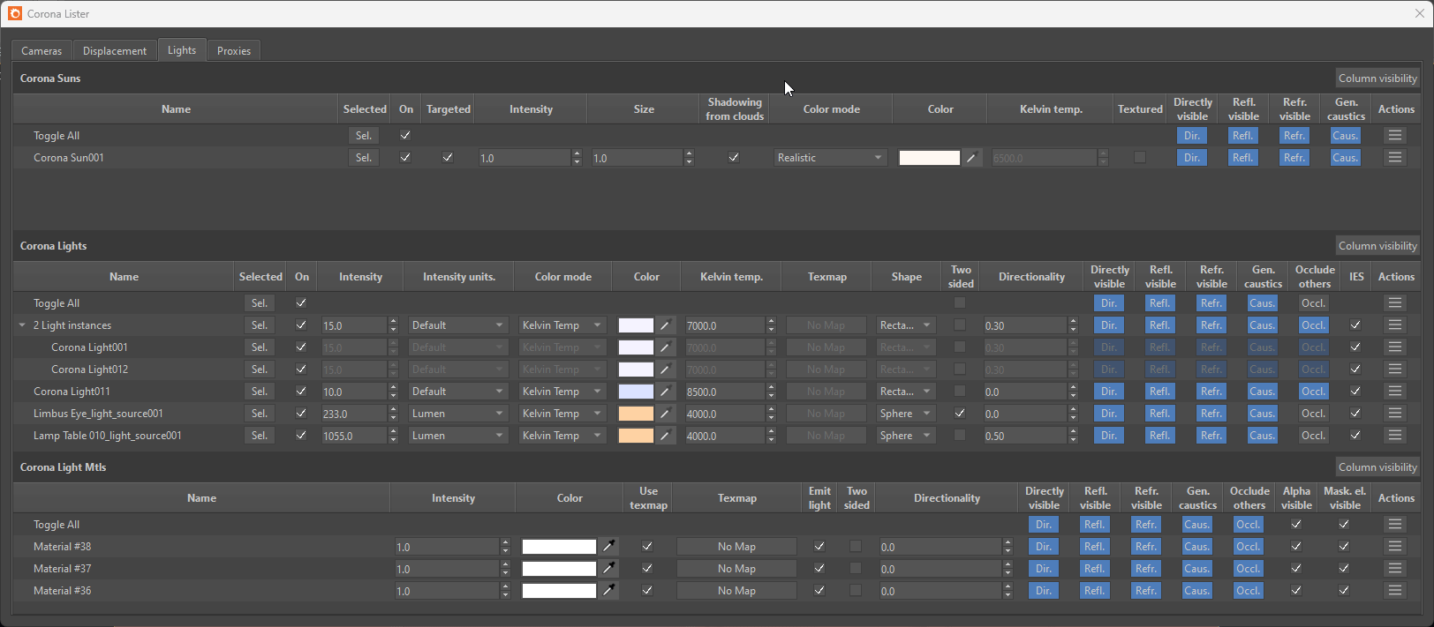Toggle Emit light for Material #37

pyautogui.click(x=819, y=569)
